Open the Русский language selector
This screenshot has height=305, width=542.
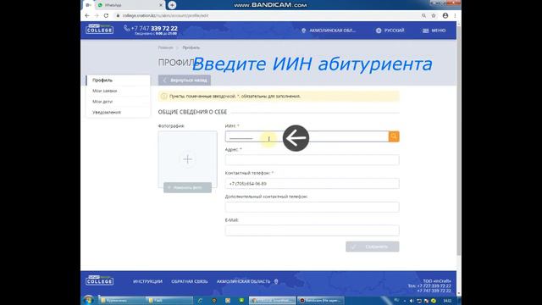click(390, 30)
